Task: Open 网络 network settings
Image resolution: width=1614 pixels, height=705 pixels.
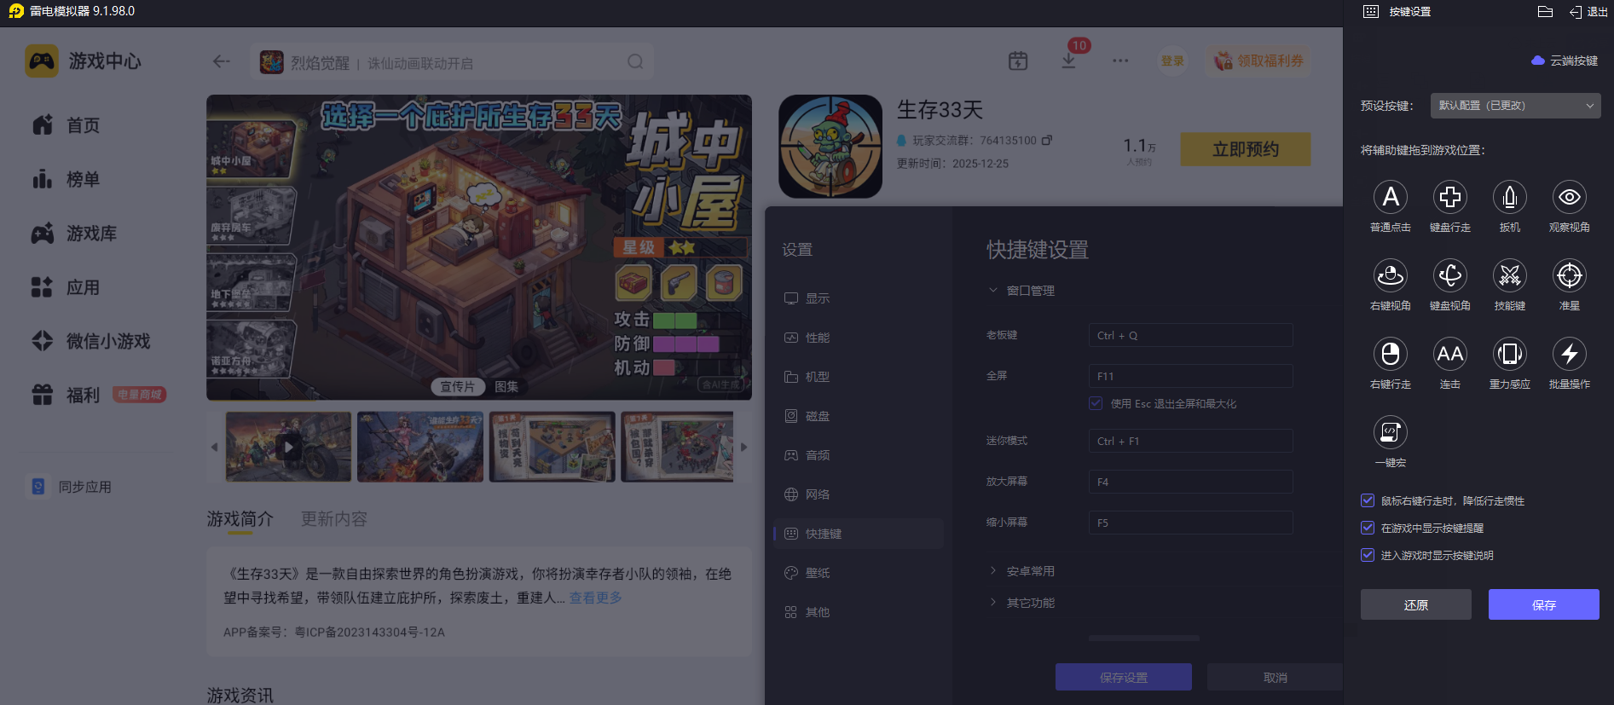Action: pyautogui.click(x=807, y=494)
